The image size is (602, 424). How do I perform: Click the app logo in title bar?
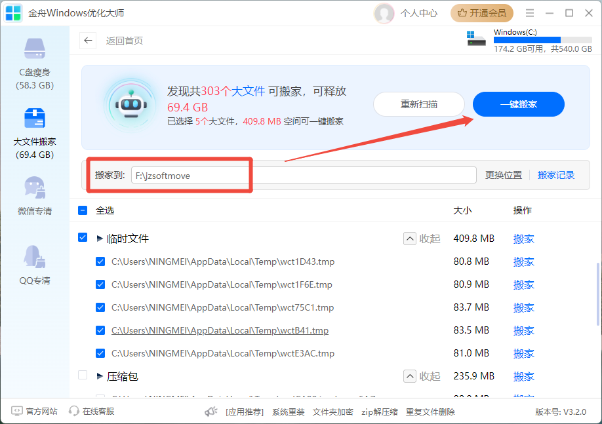click(x=13, y=13)
